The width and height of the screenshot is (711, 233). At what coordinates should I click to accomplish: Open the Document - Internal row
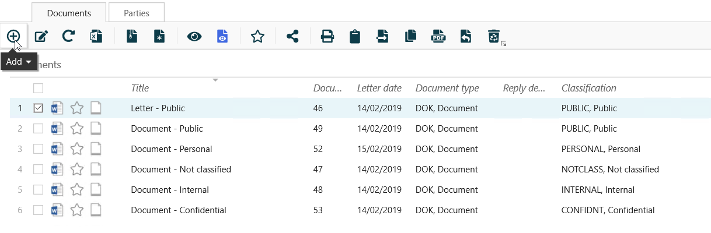pos(170,190)
